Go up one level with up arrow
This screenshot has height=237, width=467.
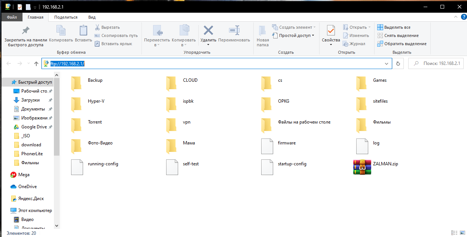click(36, 64)
